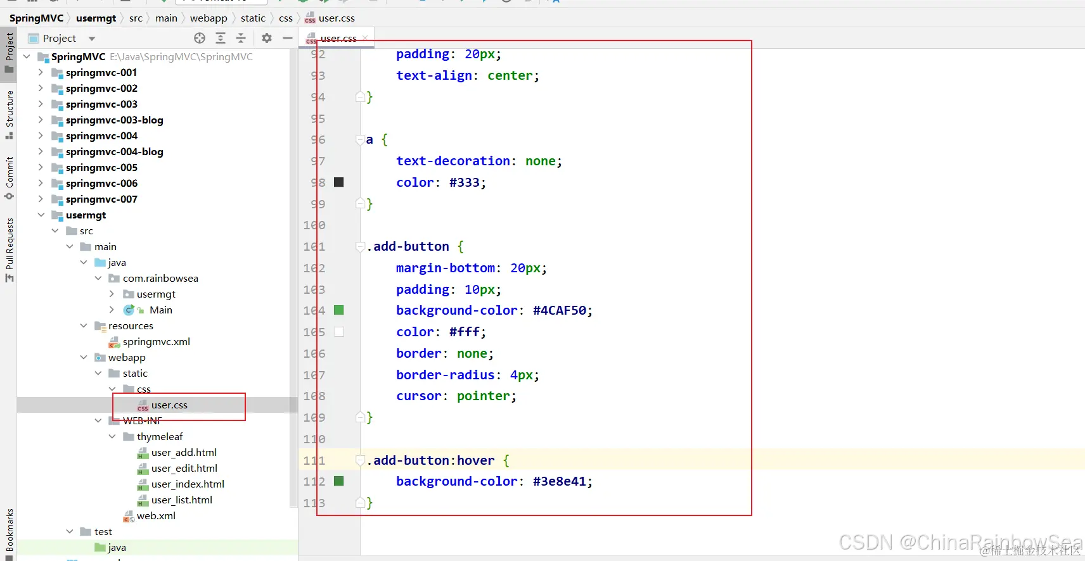Screen dimensions: 1085x561
Task: Expand the springmvc-007 module
Action: click(x=41, y=199)
